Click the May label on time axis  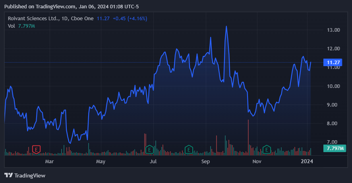click(x=101, y=162)
